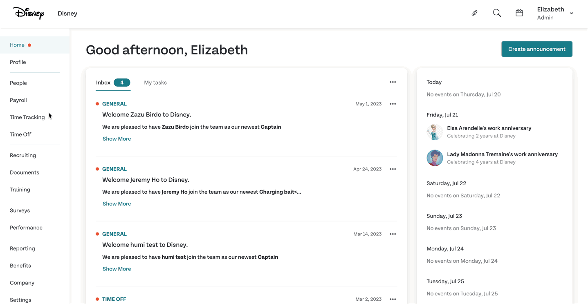Switch to the My tasks tab

click(x=155, y=83)
